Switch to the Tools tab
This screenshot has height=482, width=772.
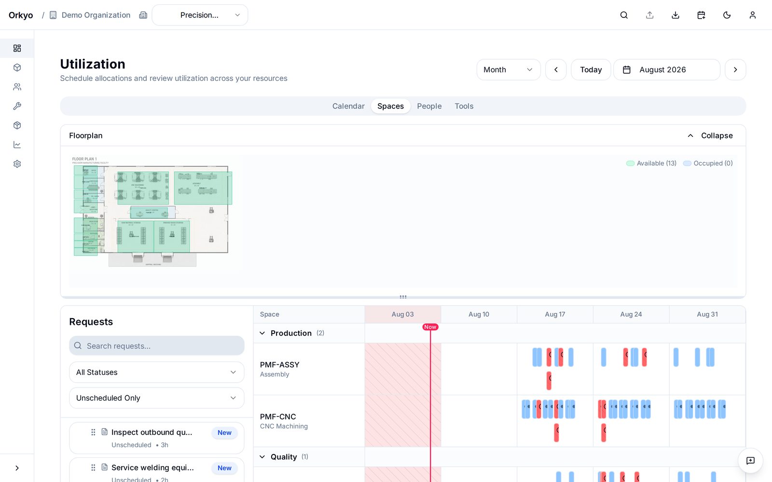[464, 106]
